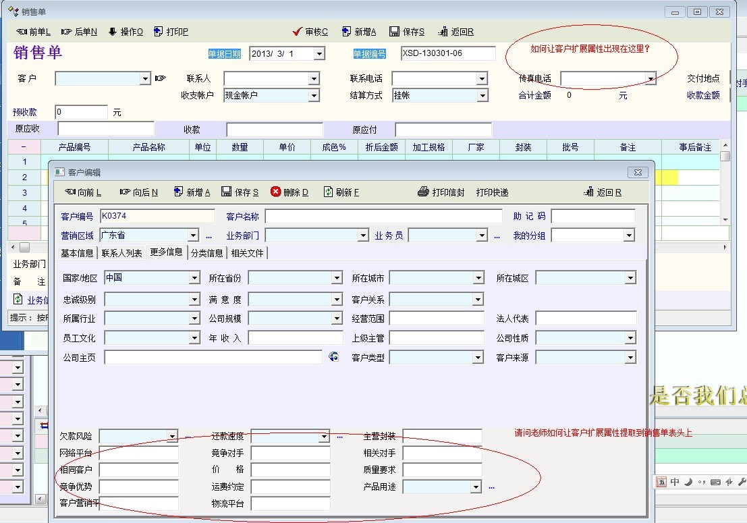Expand the 营销区域 dropdown showing 广东省
Viewport: 747px width, 523px height.
193,236
